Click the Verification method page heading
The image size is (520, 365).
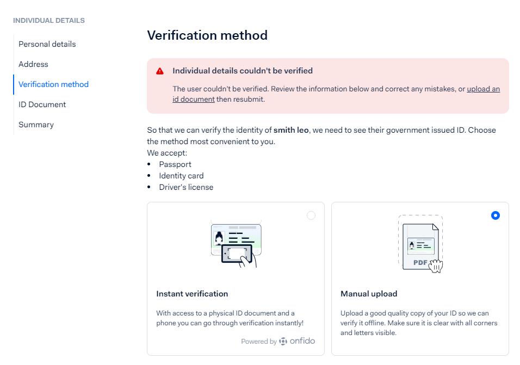(207, 35)
